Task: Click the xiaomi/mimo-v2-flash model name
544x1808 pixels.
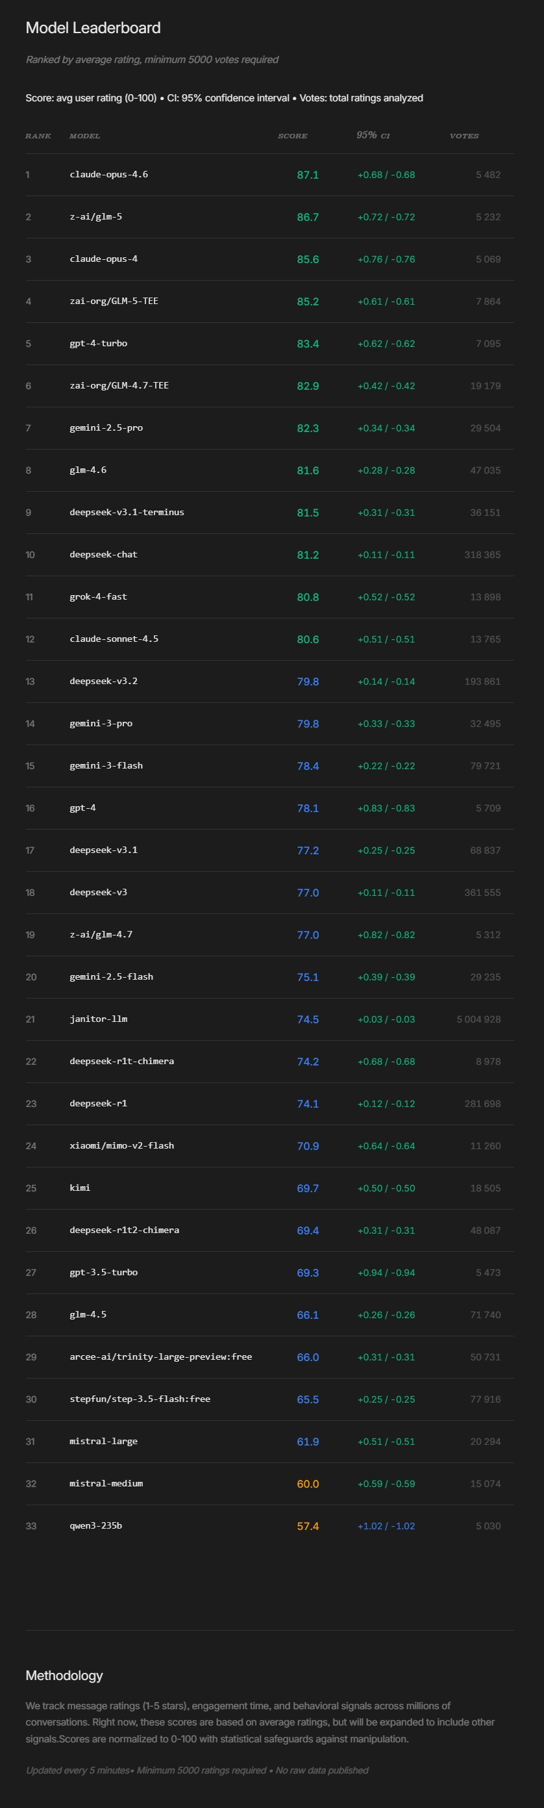Action: [x=121, y=1145]
